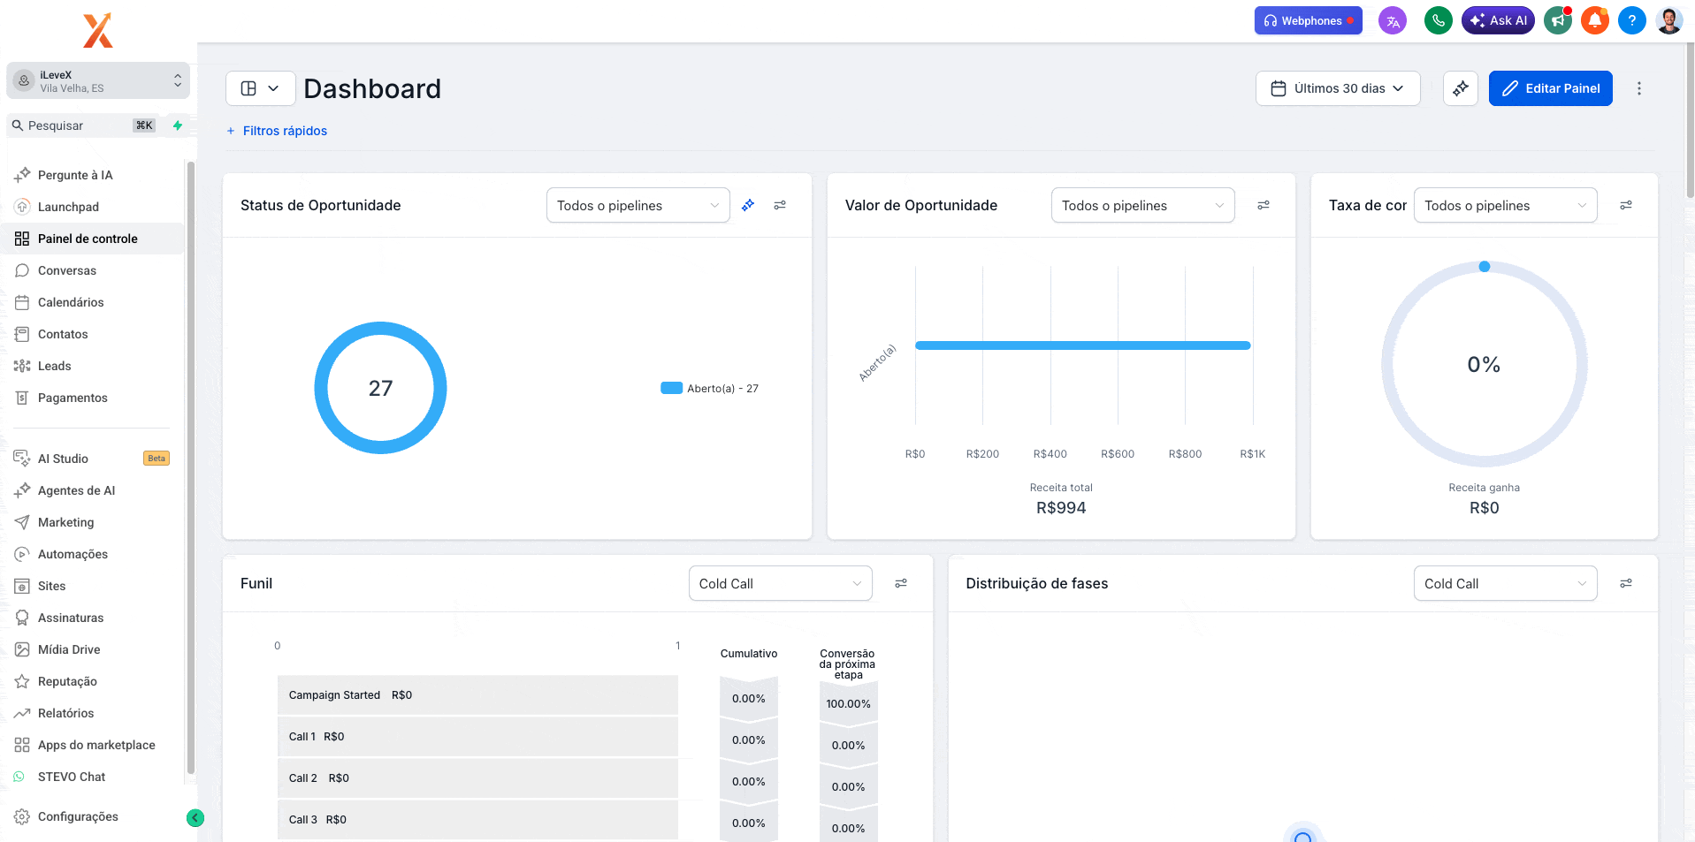Viewport: 1695px width, 842px height.
Task: Click the Mídia Drive image icon
Action: pyautogui.click(x=22, y=649)
